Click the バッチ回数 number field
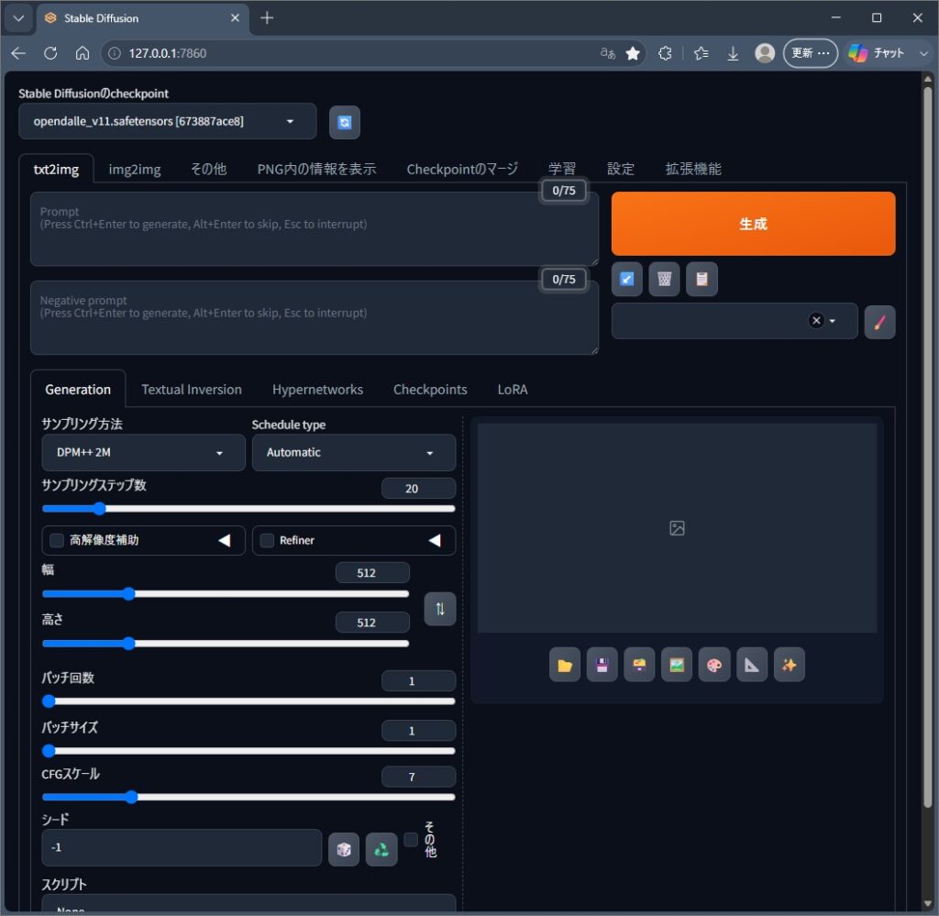 pos(418,681)
